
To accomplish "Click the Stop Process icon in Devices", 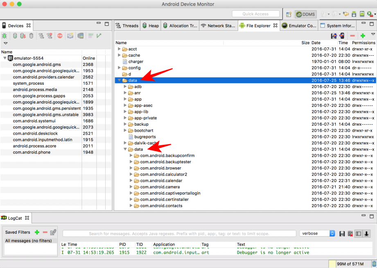I will pyautogui.click(x=60, y=36).
